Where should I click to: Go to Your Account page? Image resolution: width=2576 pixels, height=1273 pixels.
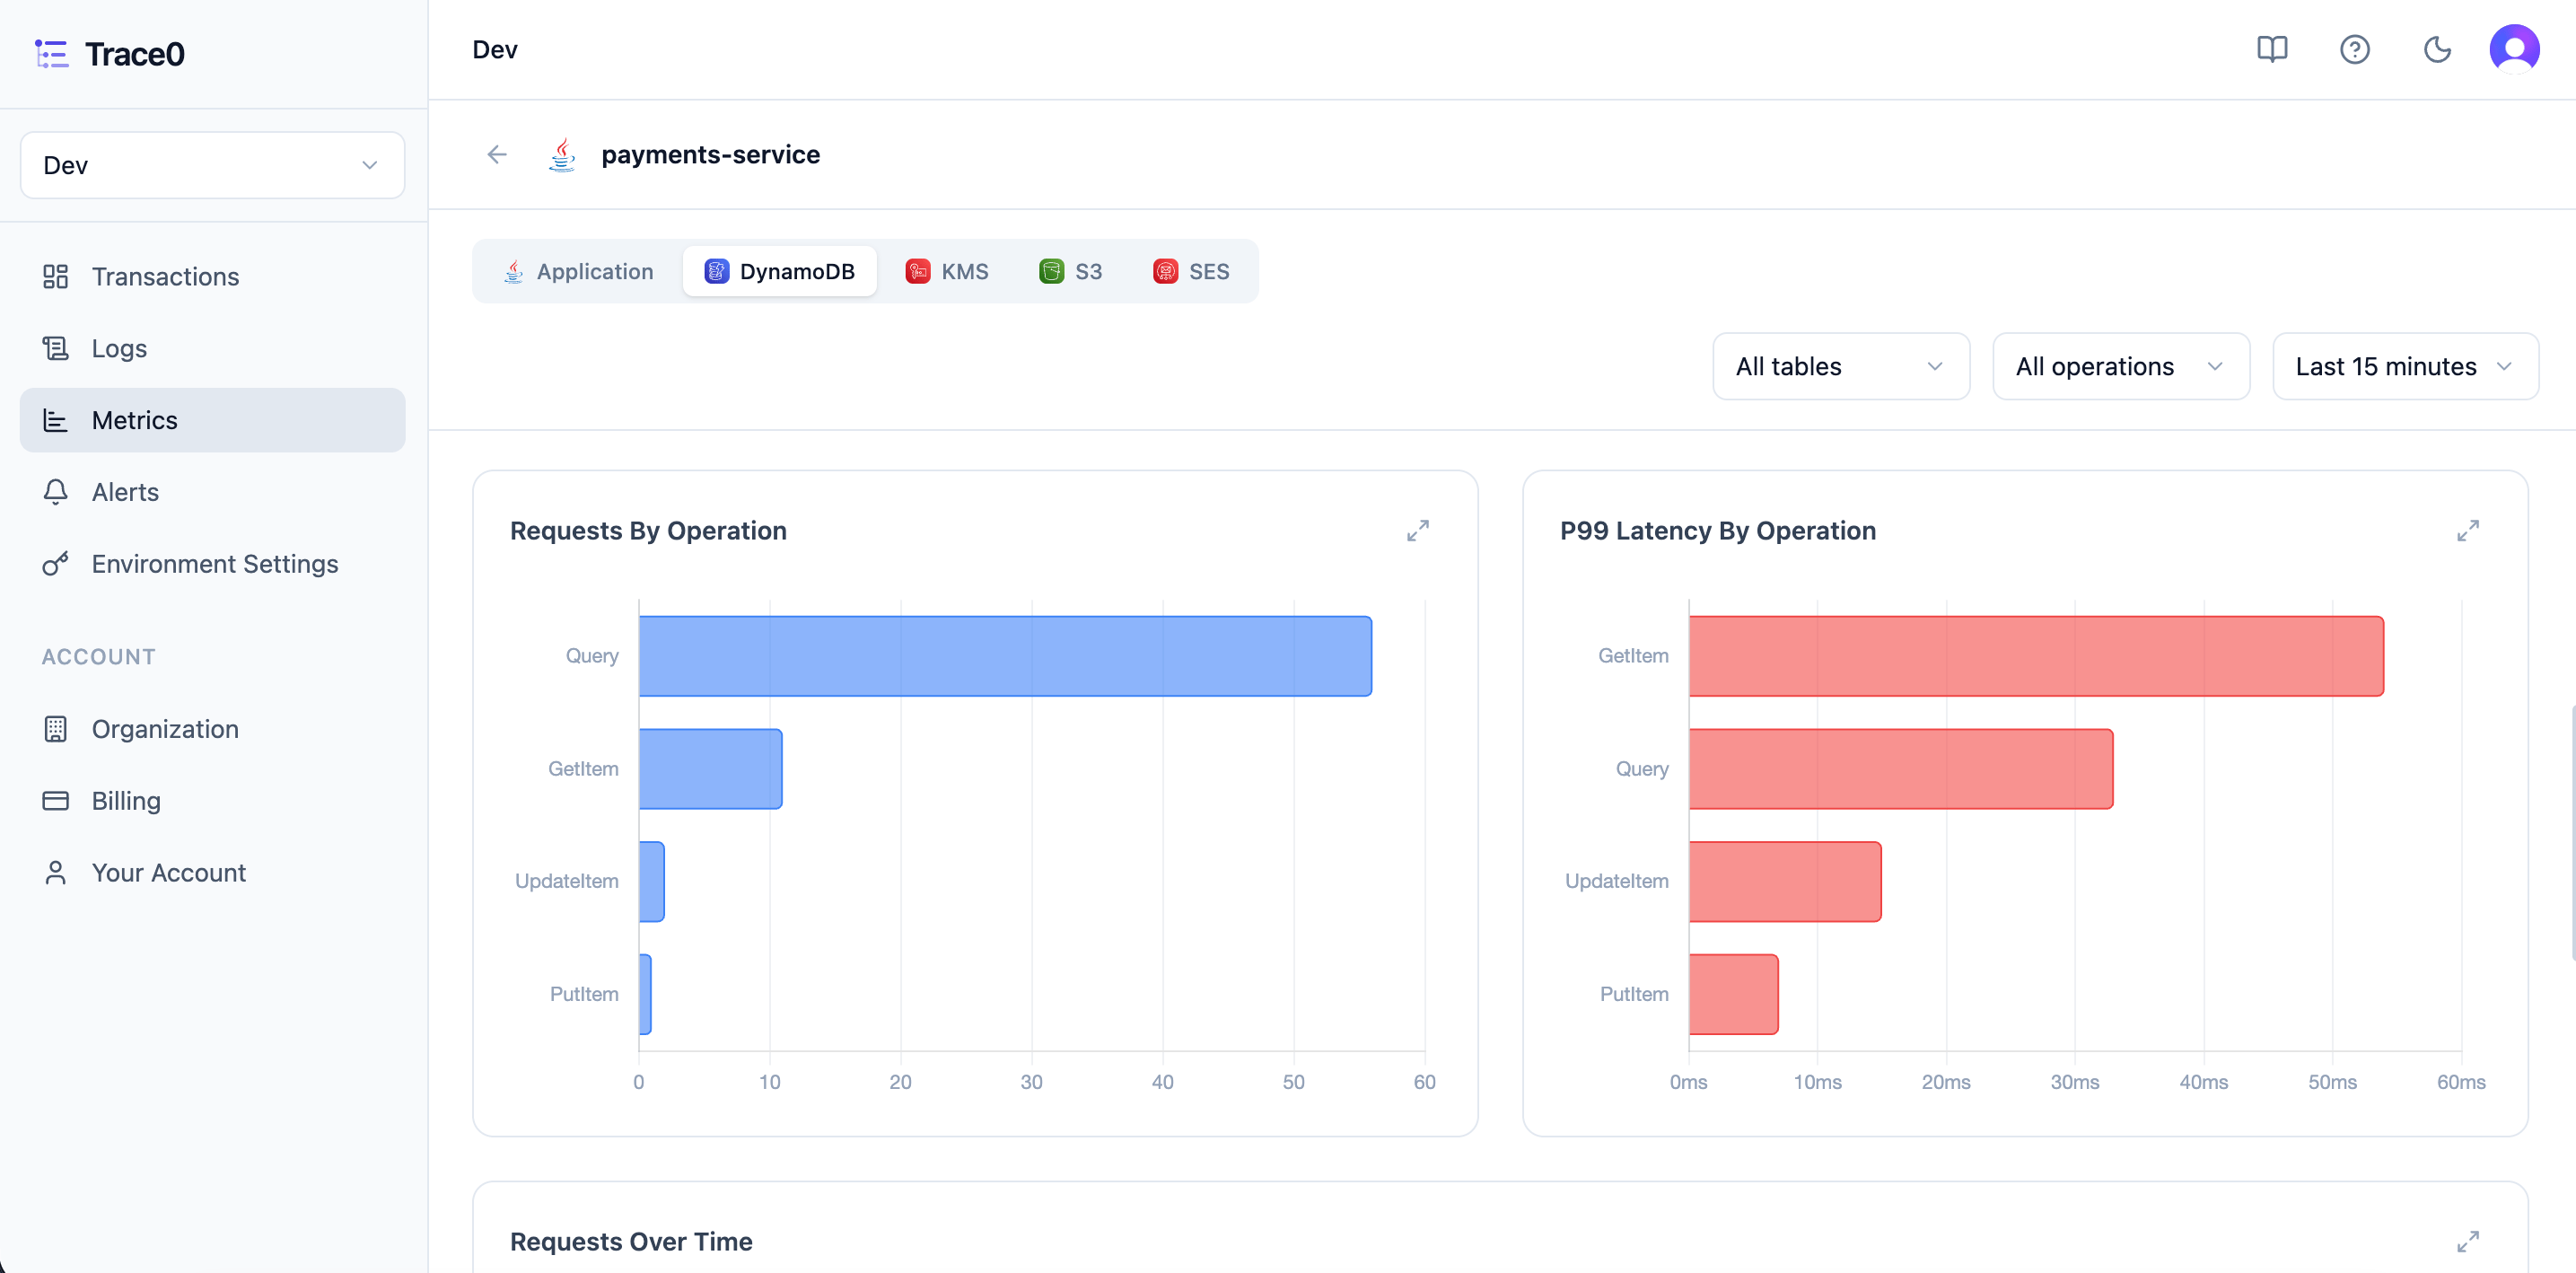pos(212,873)
